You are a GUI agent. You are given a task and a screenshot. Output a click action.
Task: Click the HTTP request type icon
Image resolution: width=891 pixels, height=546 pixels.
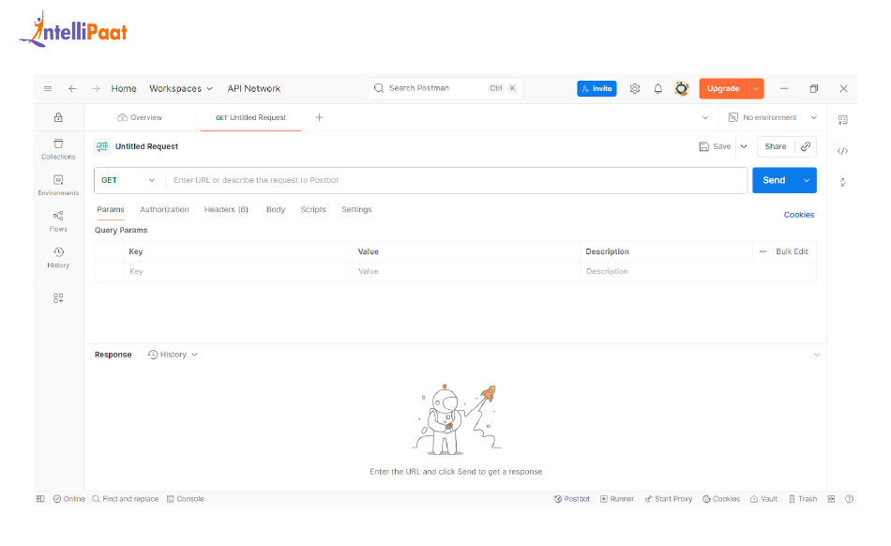click(102, 146)
